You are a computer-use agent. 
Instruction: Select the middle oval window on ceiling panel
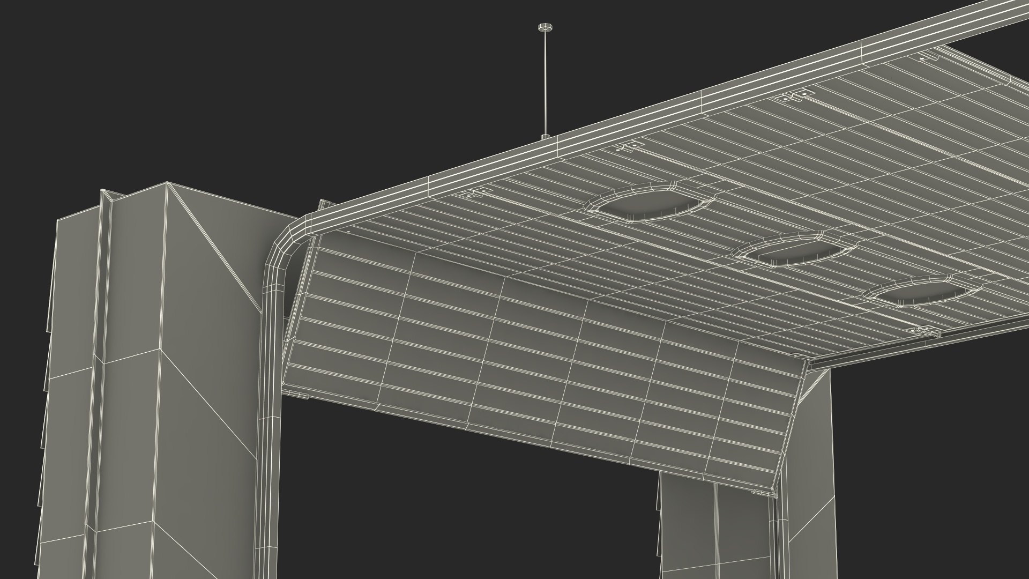coord(796,250)
